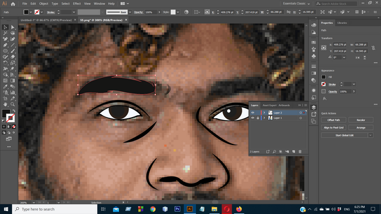The height and width of the screenshot is (214, 381).
Task: Click the Start Global Edit button
Action: (x=344, y=136)
